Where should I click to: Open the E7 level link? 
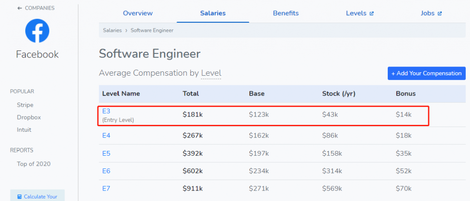click(x=107, y=189)
